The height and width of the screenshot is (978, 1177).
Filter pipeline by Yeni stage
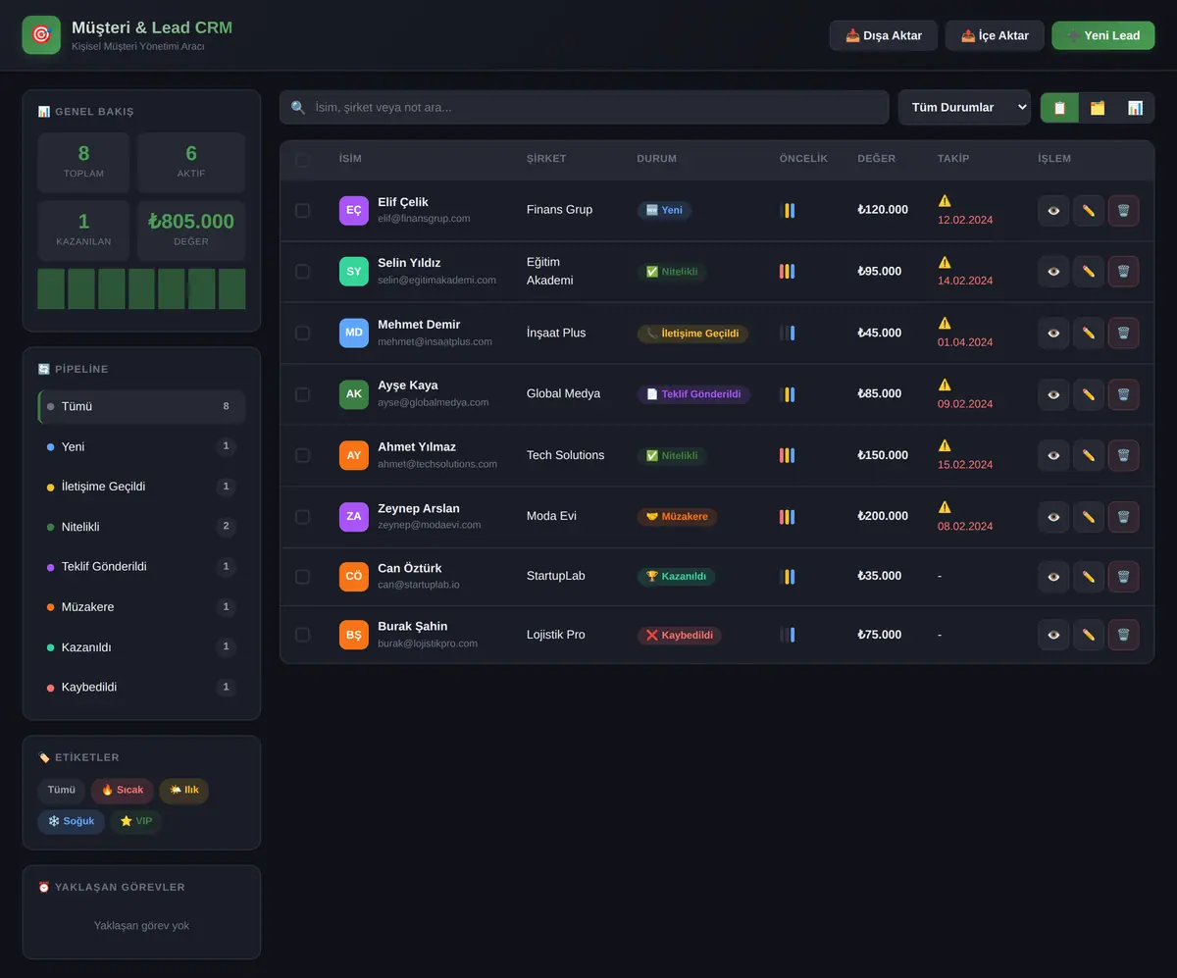(x=141, y=446)
